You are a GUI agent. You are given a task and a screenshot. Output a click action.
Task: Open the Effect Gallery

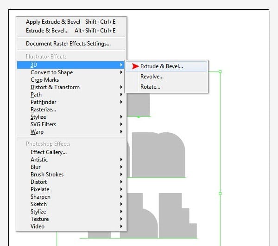(49, 152)
